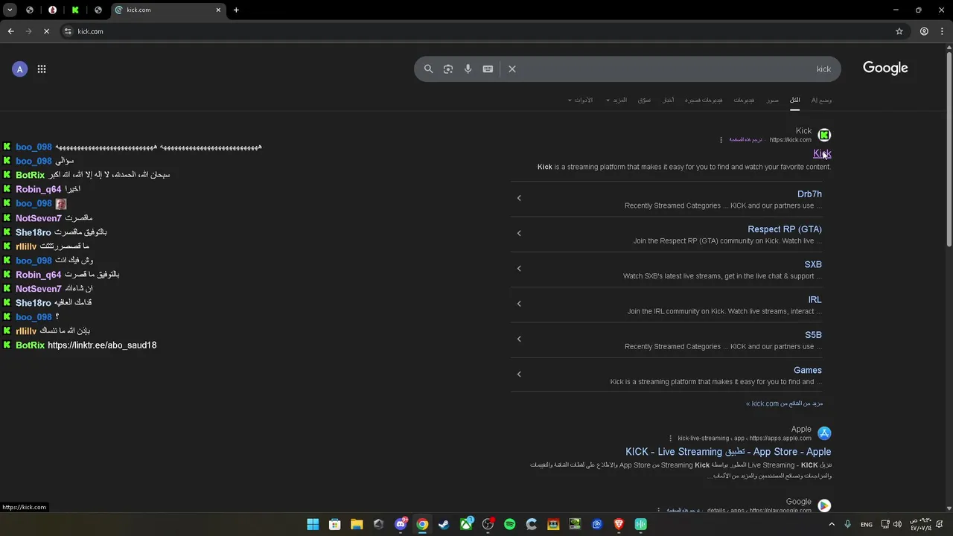Open the 'Kick' main result title link
Viewport: 953px width, 536px height.
pyautogui.click(x=822, y=153)
